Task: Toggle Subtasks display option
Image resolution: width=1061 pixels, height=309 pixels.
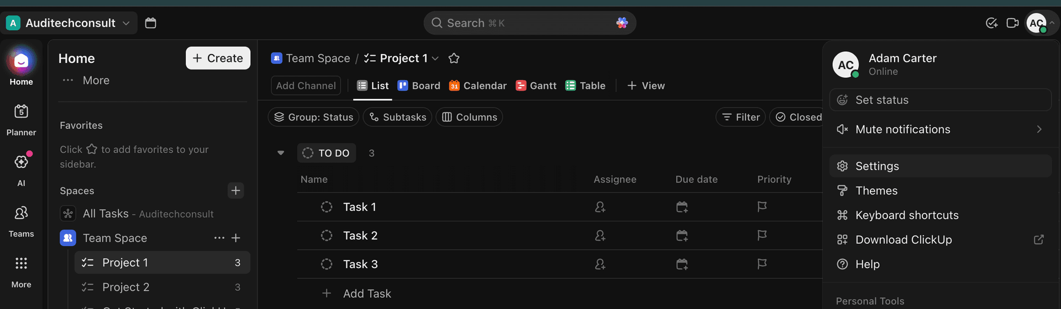Action: 397,117
